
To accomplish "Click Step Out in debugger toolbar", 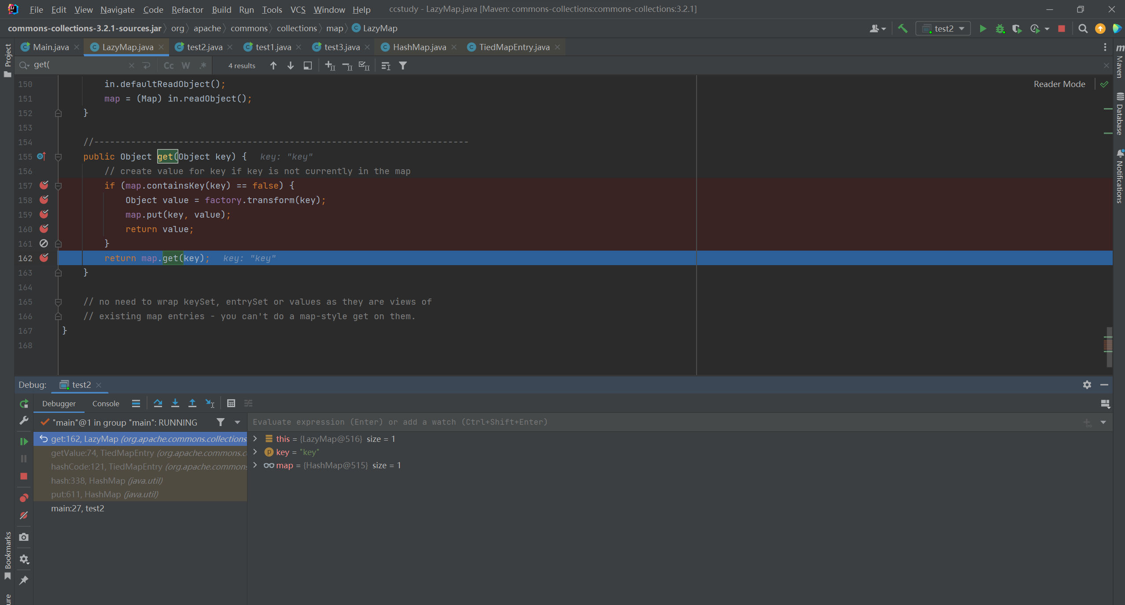I will (192, 403).
